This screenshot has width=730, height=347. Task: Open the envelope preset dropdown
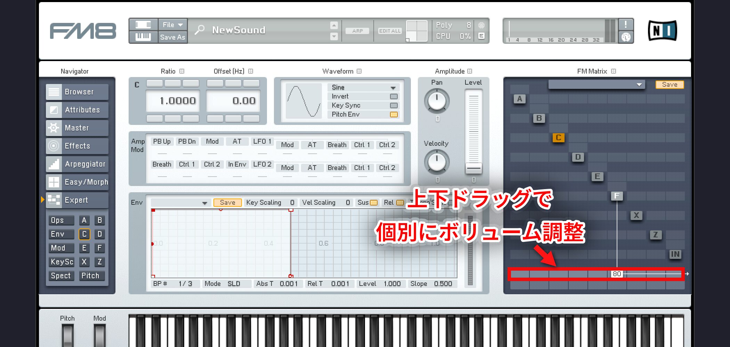(x=180, y=203)
